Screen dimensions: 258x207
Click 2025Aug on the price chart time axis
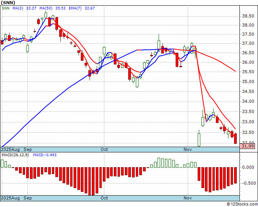click(10, 149)
